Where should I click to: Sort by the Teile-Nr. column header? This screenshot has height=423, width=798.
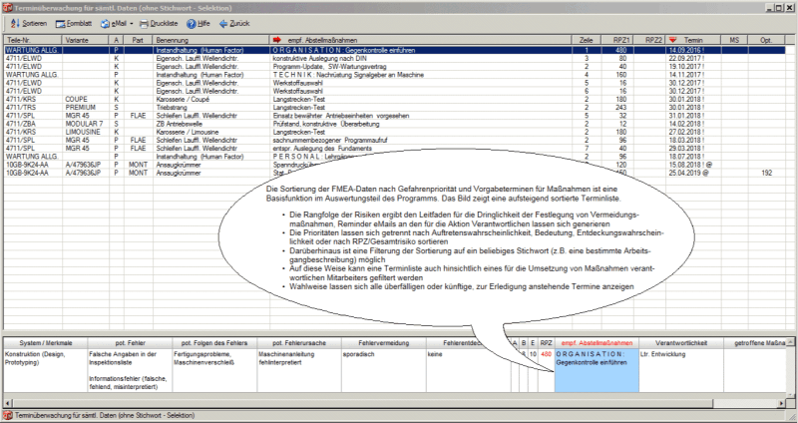pos(30,39)
